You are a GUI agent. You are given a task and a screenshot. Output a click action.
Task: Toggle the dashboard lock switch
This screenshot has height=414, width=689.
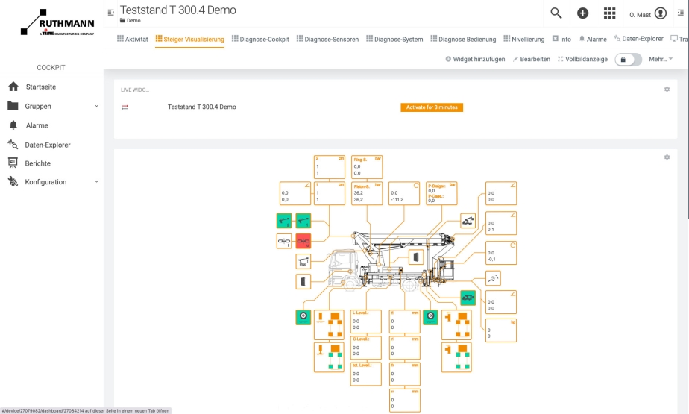[x=627, y=59]
